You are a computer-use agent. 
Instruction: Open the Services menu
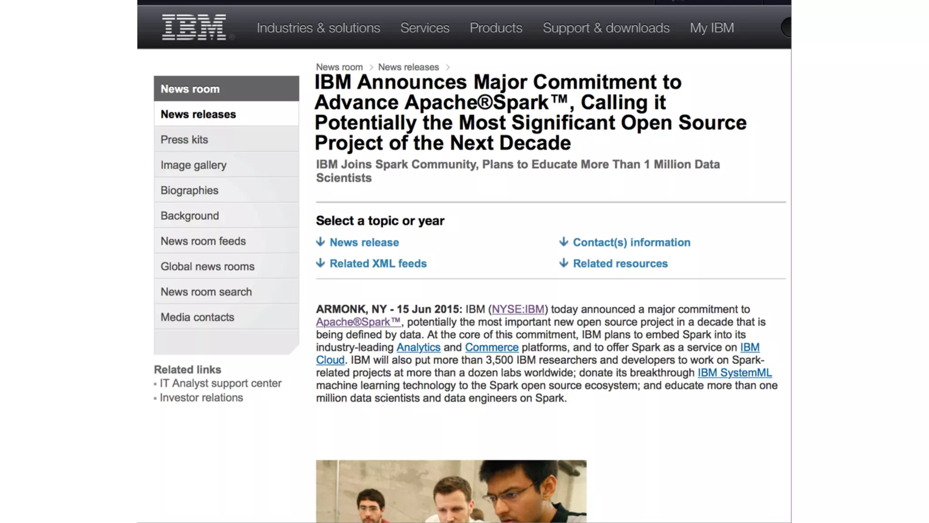425,28
